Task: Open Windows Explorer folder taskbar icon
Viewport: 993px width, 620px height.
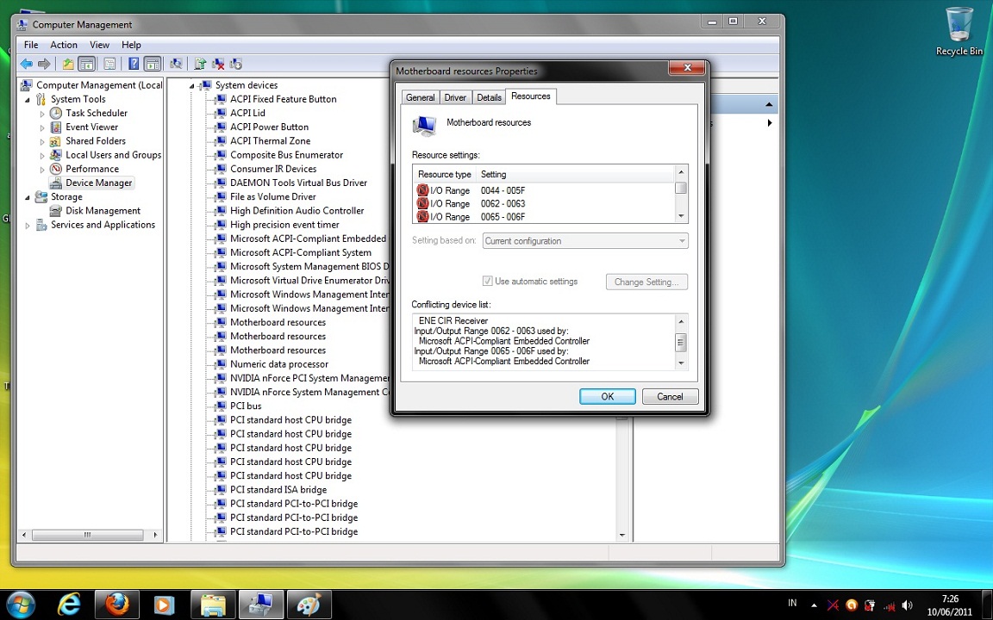Action: tap(214, 604)
